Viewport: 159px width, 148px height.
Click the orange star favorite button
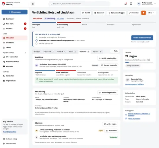pos(143,13)
